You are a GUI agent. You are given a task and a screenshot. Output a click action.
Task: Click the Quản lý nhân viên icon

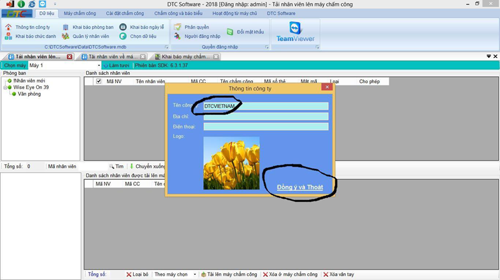66,37
